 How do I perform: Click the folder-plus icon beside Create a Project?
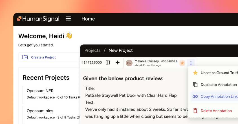25,57
